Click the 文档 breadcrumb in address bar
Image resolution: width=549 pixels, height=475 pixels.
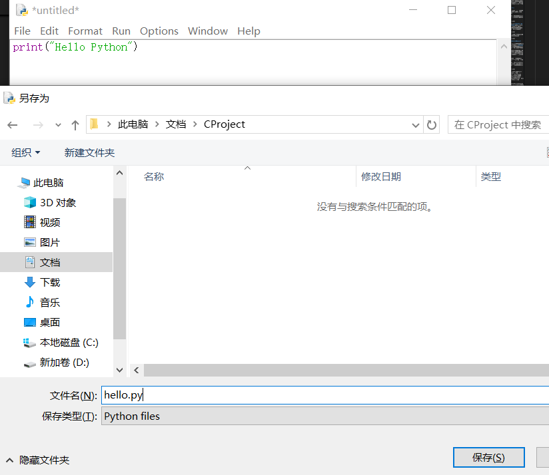175,124
